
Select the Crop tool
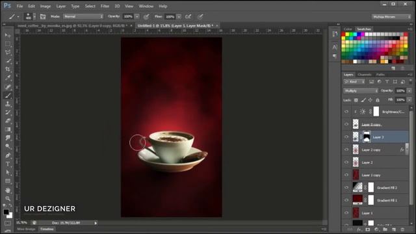[x=8, y=70]
